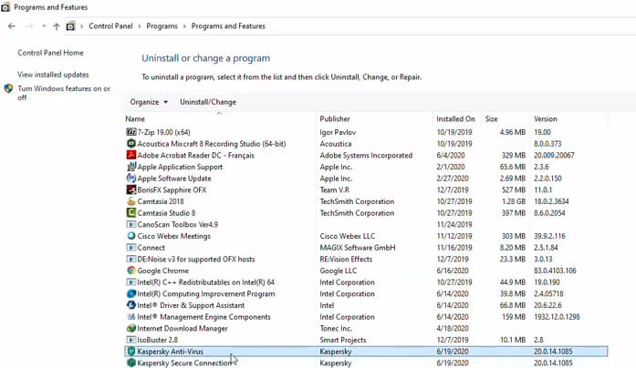Click RE:Vision Effects publisher cell

click(346, 259)
